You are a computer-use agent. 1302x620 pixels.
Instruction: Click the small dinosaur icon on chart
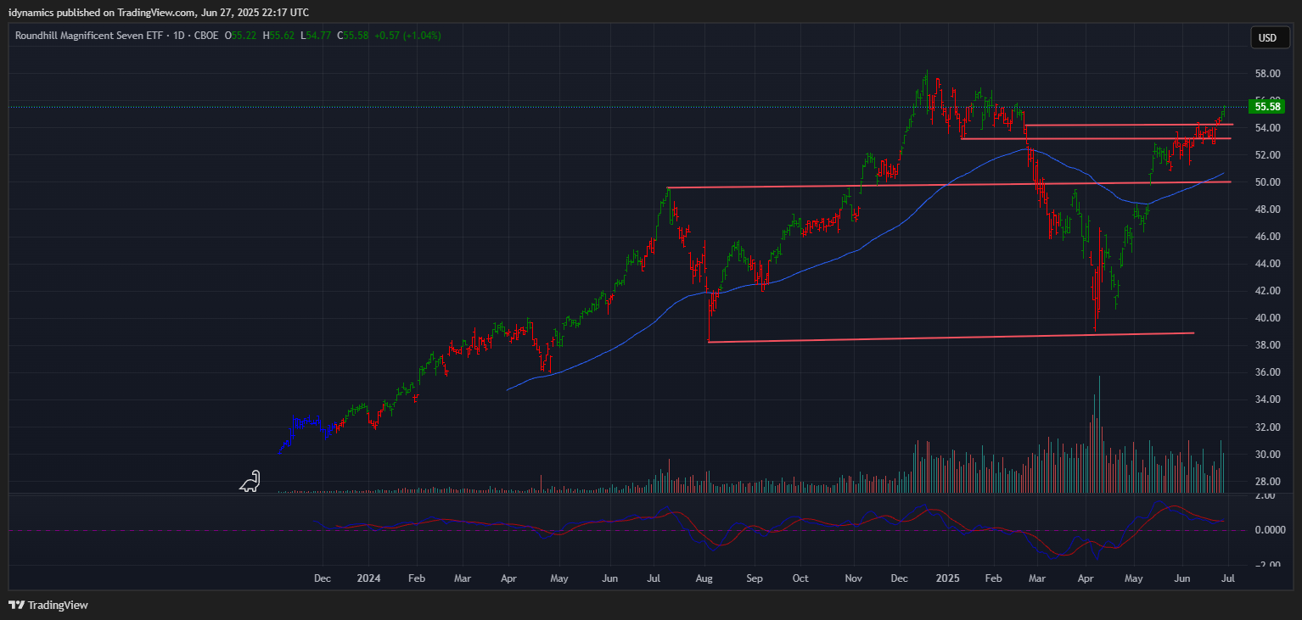coord(250,482)
